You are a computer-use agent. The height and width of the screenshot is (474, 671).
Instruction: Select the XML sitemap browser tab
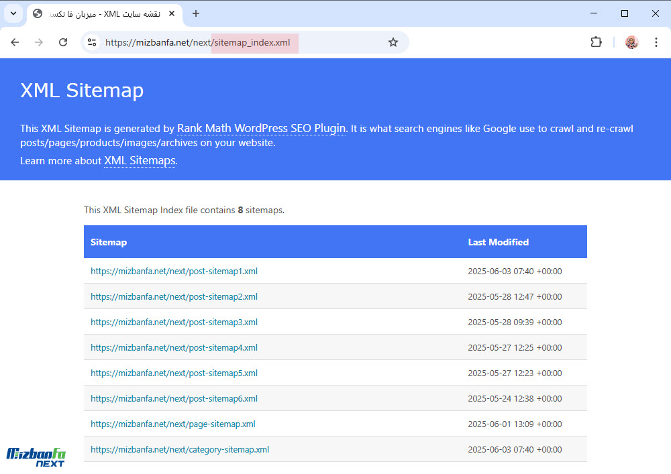point(105,14)
